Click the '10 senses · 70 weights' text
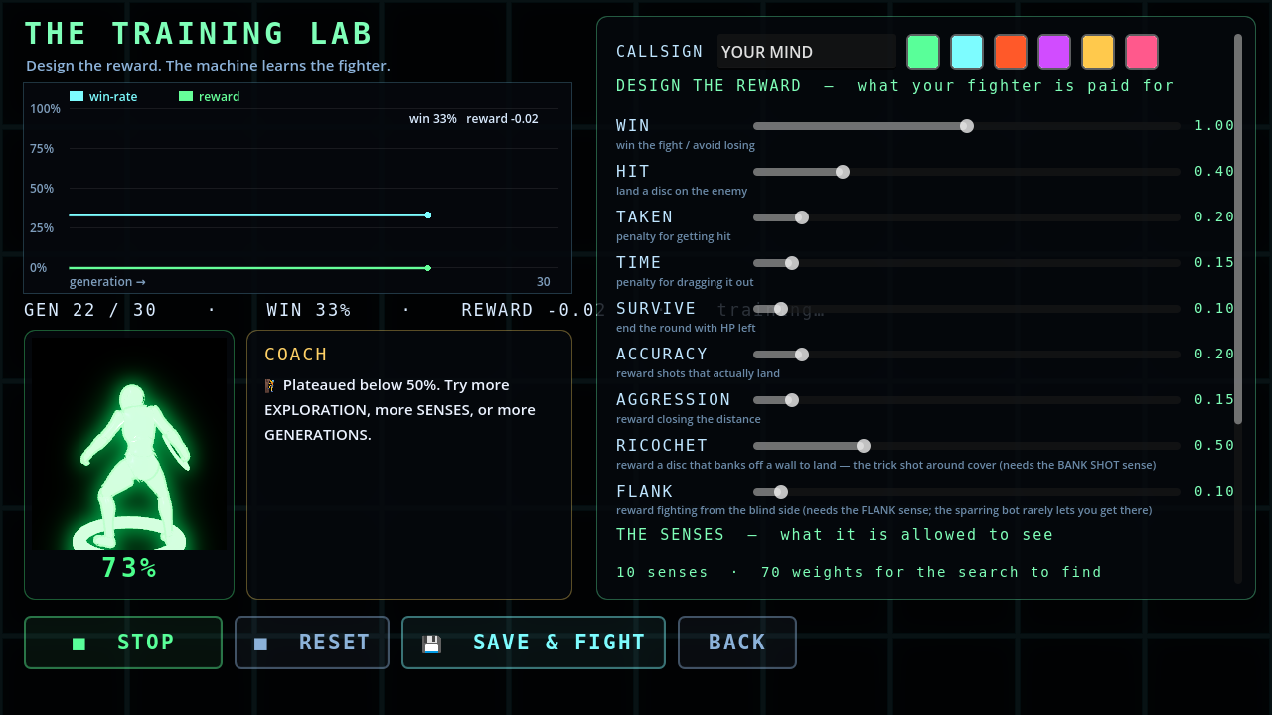 click(859, 572)
